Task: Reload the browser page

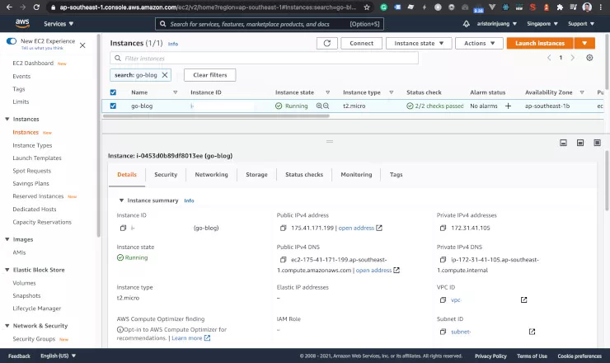Action: 36,7
